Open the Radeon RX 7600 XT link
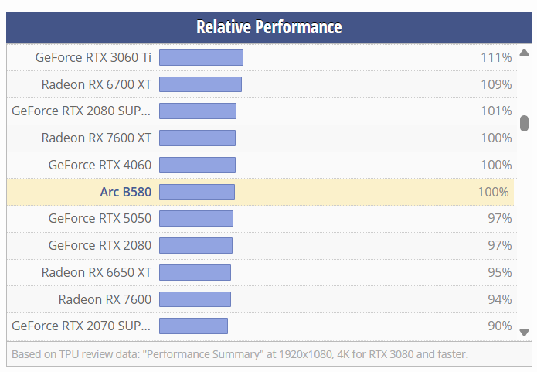The height and width of the screenshot is (372, 537). pyautogui.click(x=97, y=138)
